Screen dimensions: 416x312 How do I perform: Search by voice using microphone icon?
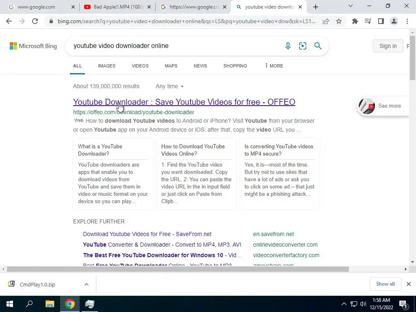pyautogui.click(x=288, y=46)
